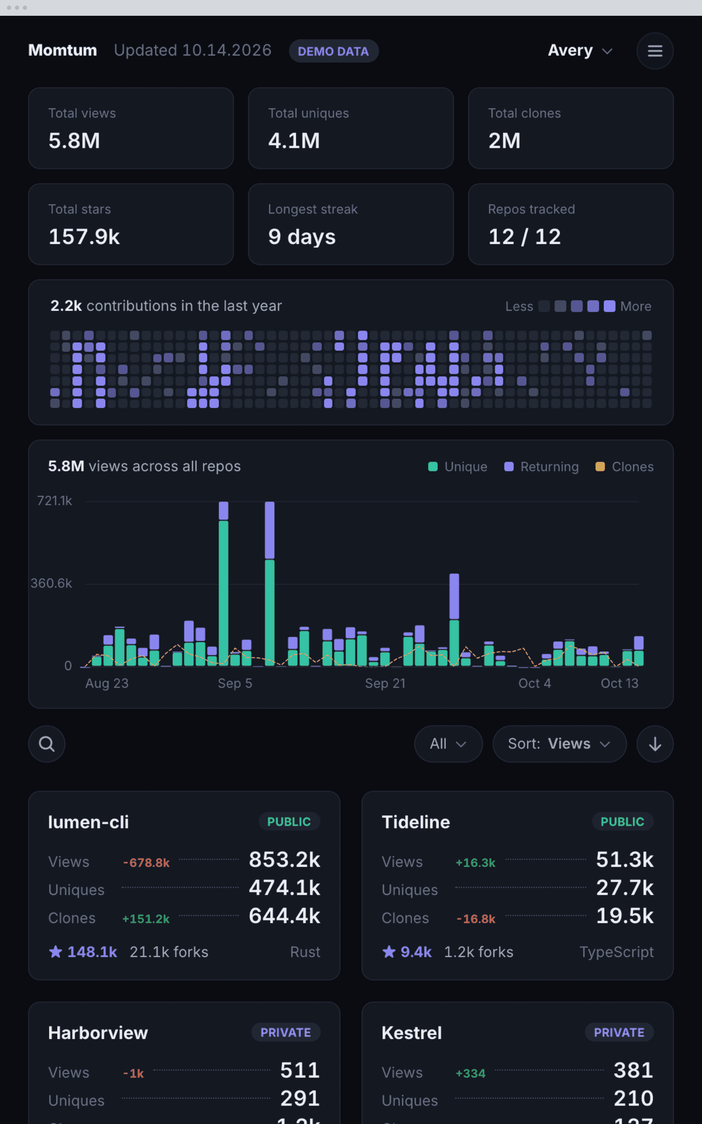The width and height of the screenshot is (702, 1124).
Task: Click the Momtum logo title
Action: click(x=63, y=50)
